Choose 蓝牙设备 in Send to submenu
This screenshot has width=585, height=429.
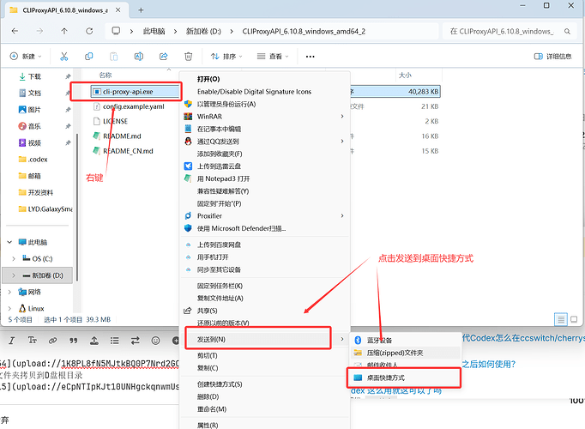[405, 341]
